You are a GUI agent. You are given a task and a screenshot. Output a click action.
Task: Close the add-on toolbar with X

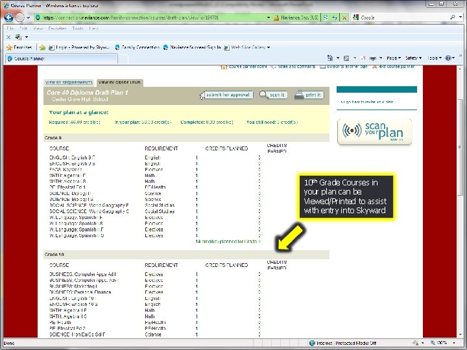click(8, 37)
